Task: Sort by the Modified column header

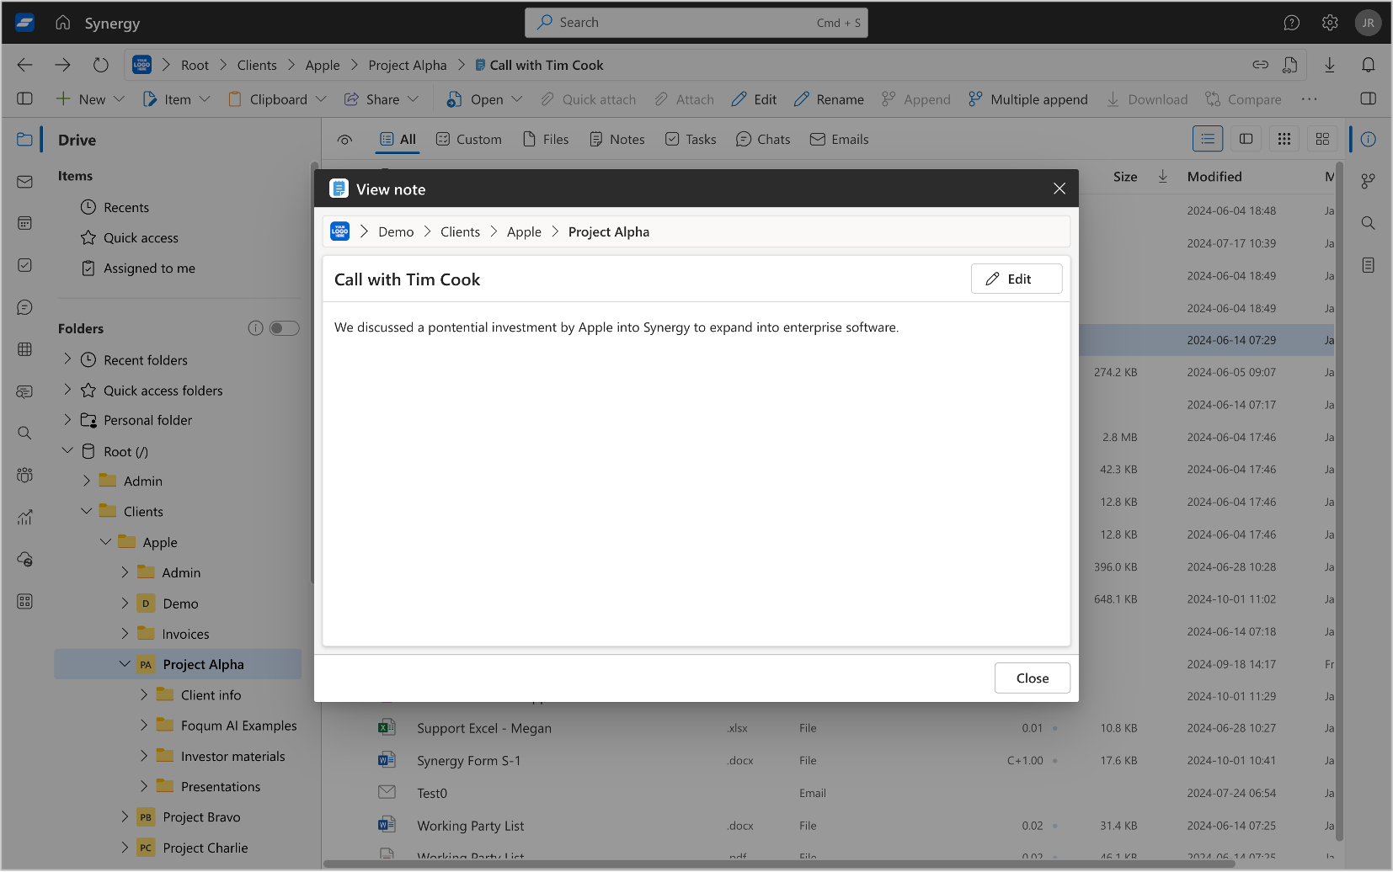Action: coord(1214,177)
